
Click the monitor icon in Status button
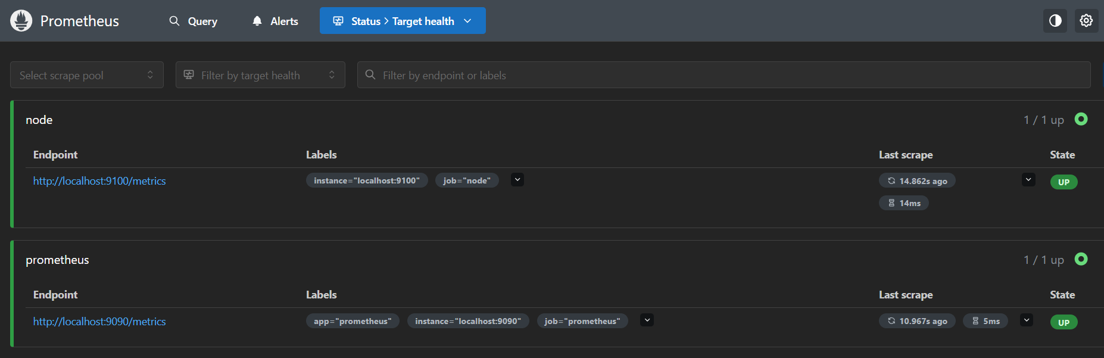click(x=338, y=21)
